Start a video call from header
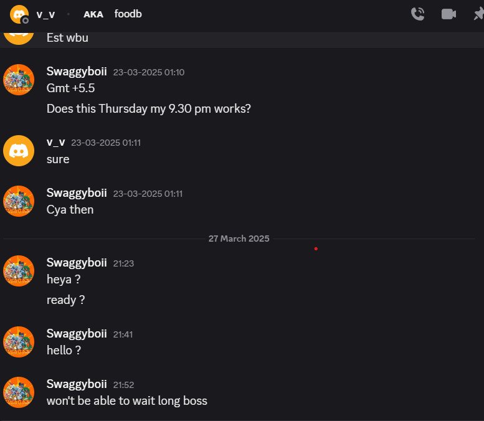 tap(448, 14)
